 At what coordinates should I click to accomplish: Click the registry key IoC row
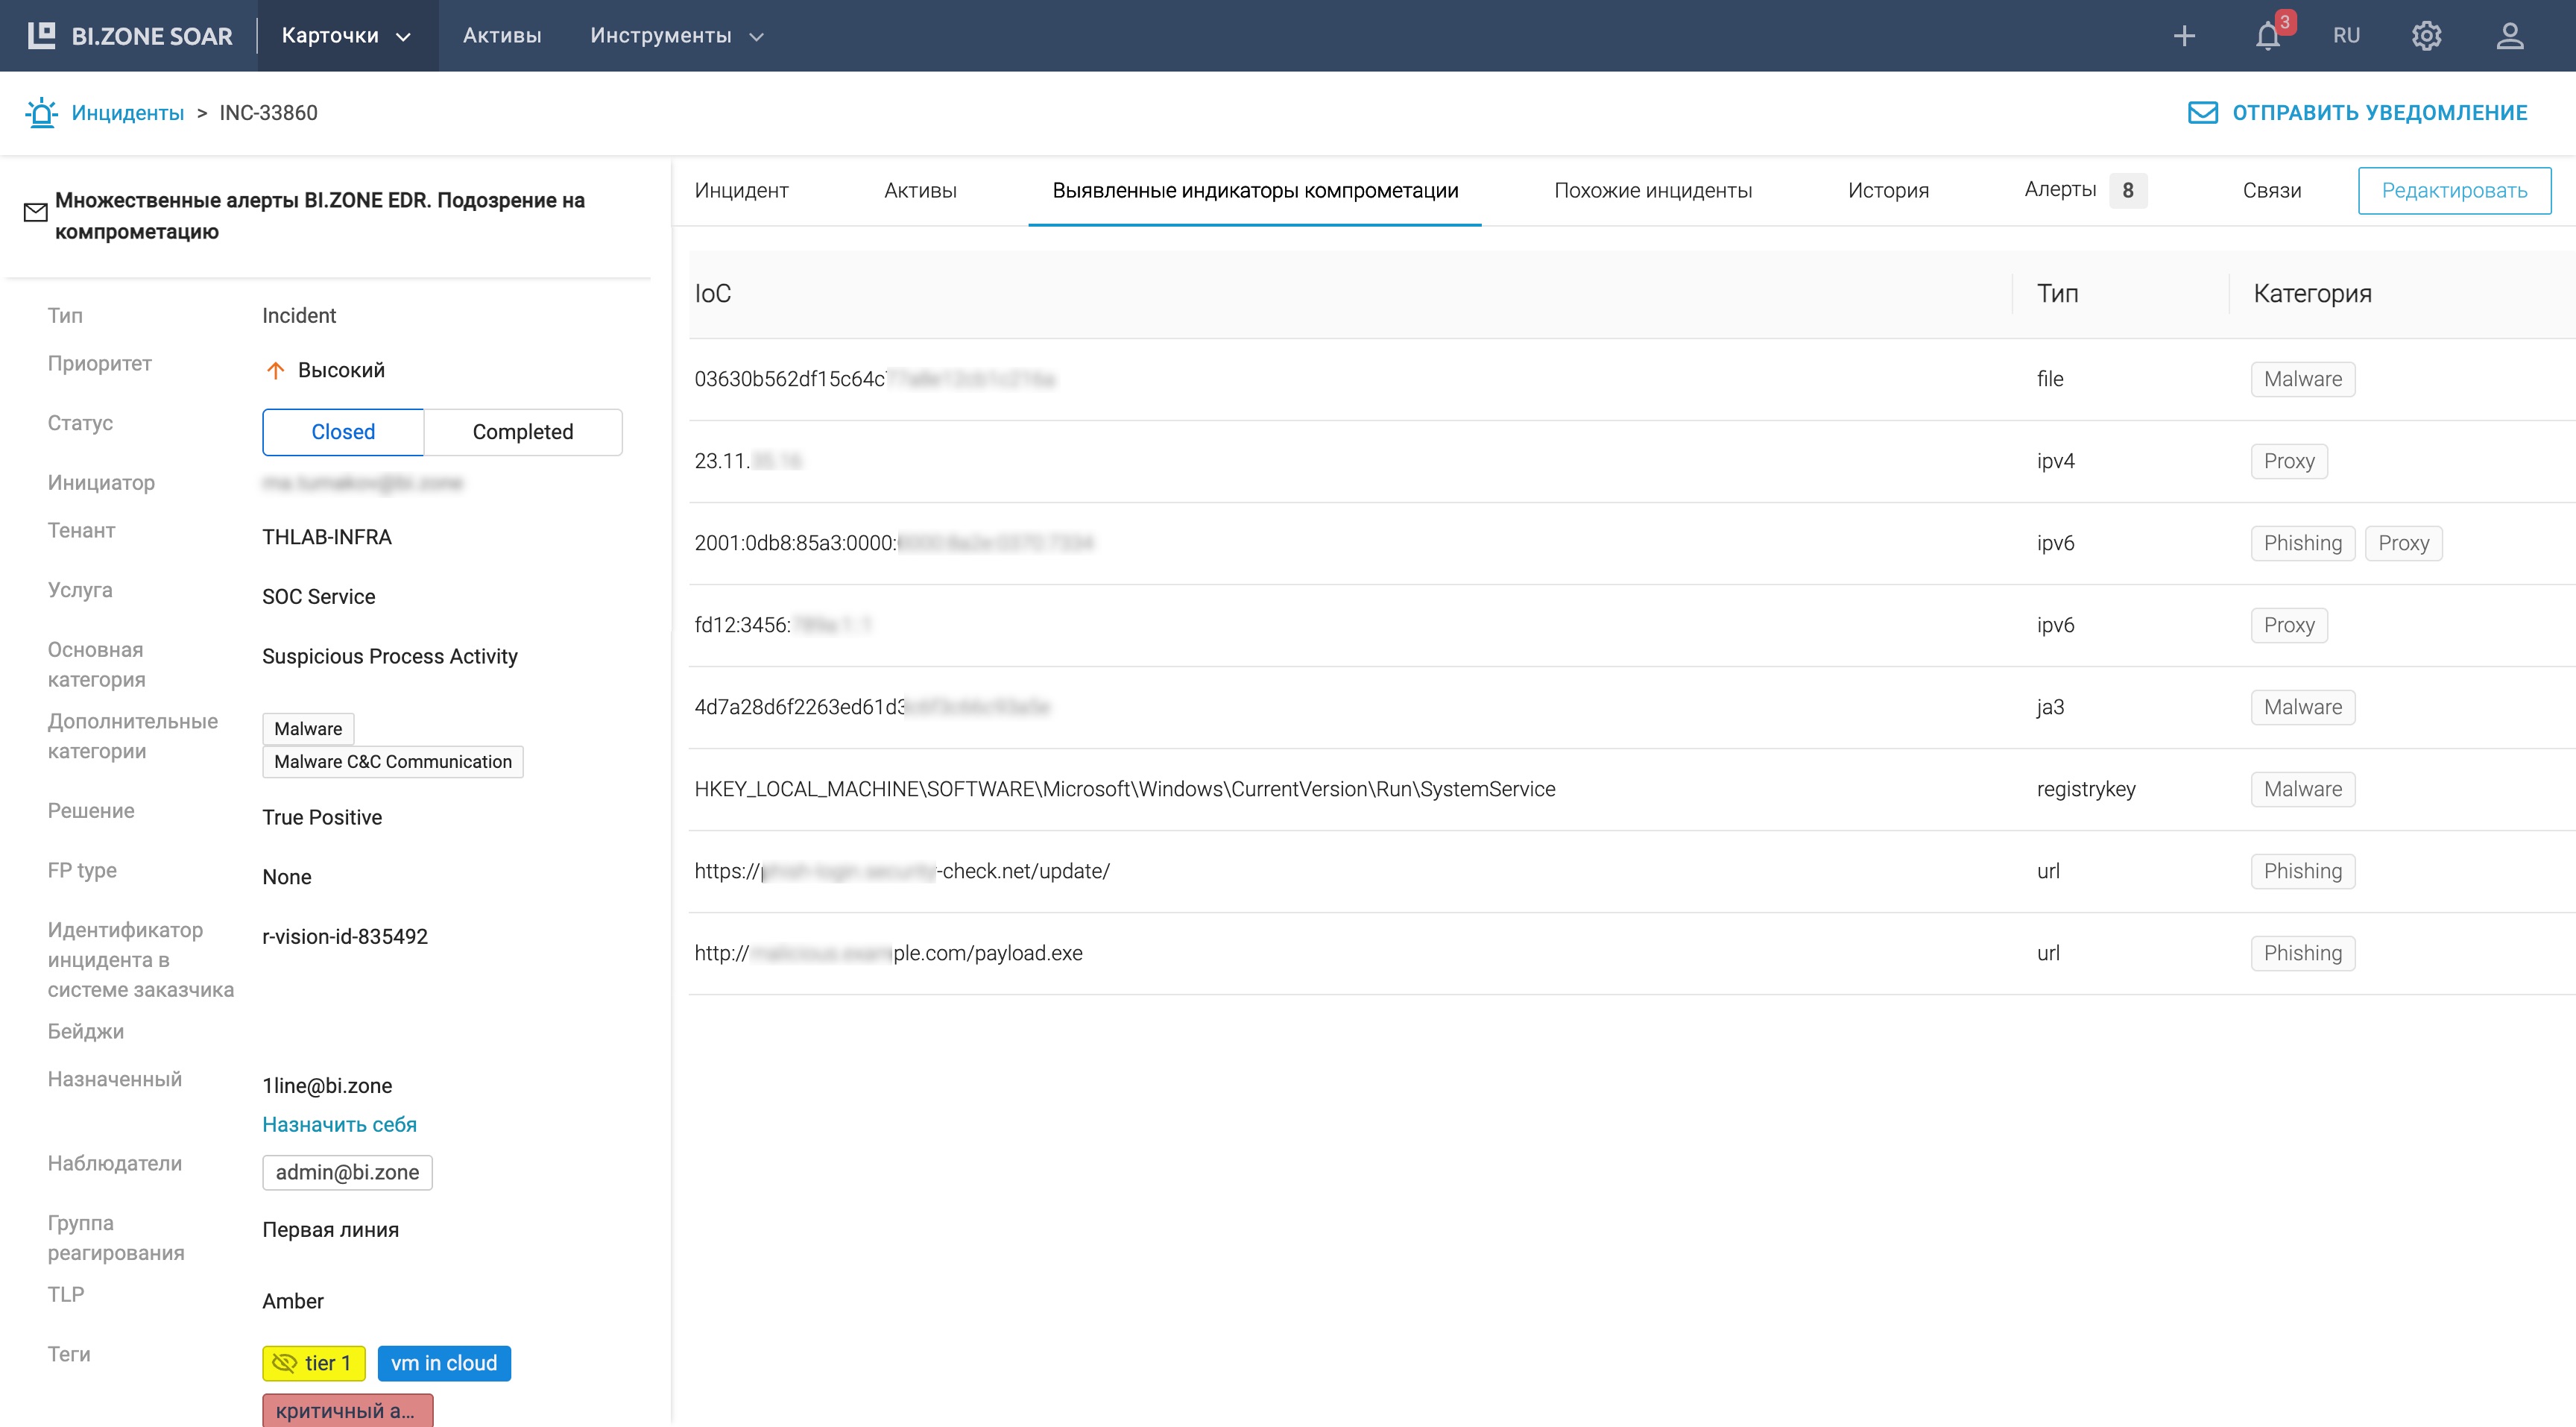[x=1124, y=789]
